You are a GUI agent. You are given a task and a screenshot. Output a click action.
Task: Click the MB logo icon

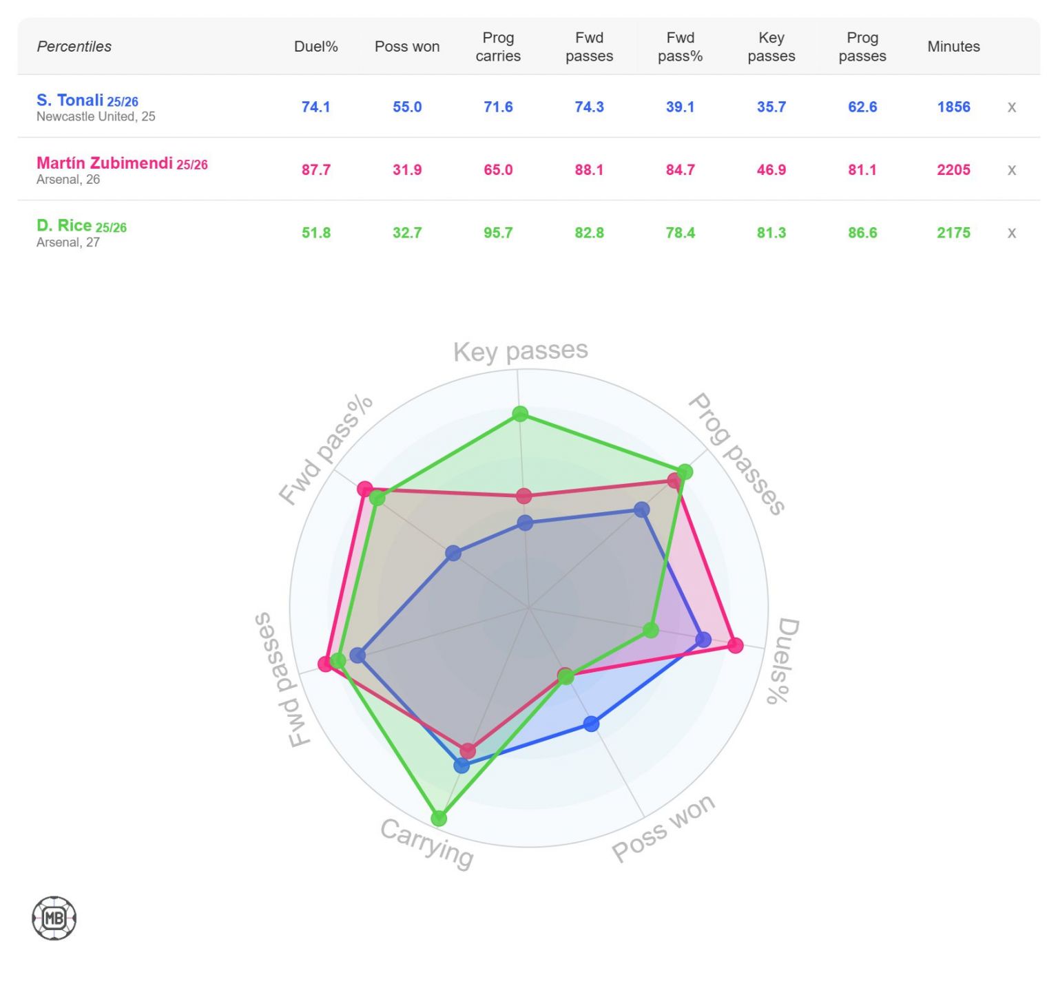[x=54, y=918]
